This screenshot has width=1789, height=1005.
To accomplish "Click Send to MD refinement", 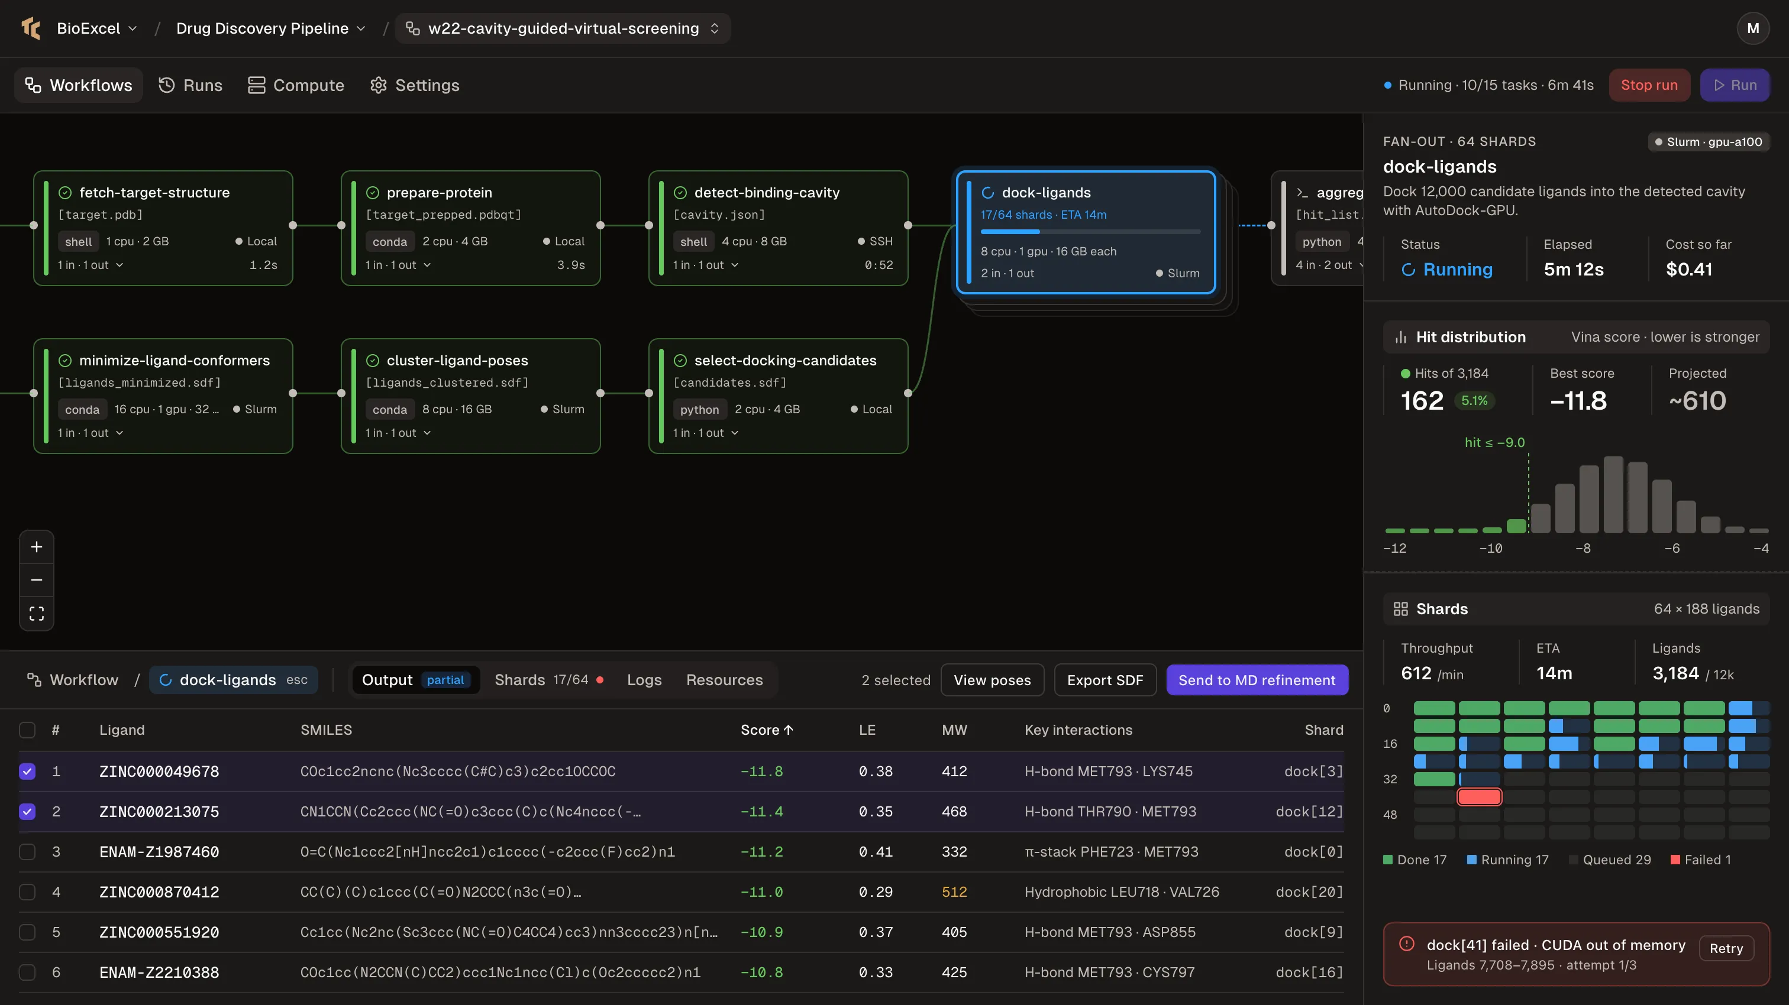I will click(x=1257, y=680).
